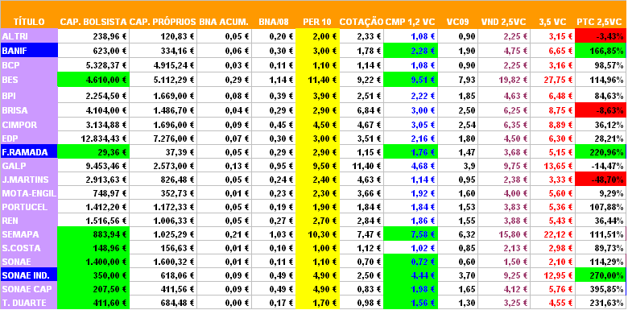Click the BES green 9,51 € cell

pyautogui.click(x=411, y=80)
